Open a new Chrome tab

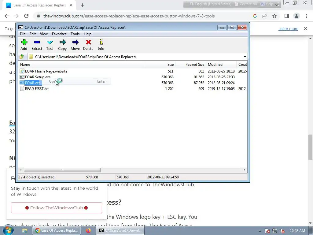83,5
